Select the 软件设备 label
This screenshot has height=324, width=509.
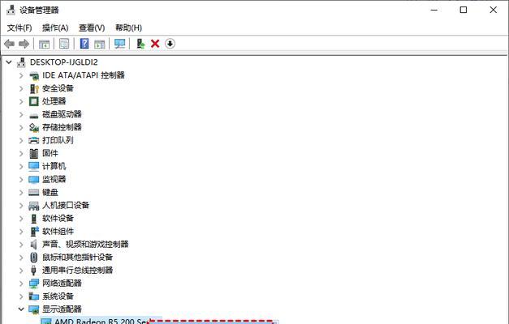[x=58, y=219]
